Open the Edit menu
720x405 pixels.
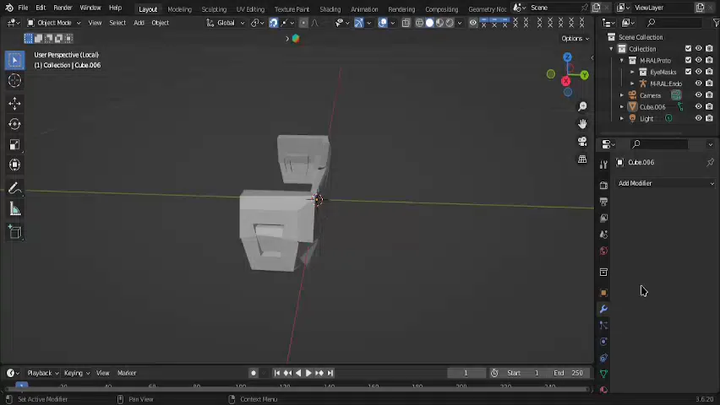pyautogui.click(x=41, y=8)
